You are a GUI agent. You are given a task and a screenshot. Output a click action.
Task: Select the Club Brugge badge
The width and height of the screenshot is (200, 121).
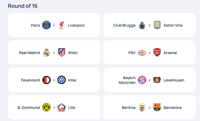[142, 25]
